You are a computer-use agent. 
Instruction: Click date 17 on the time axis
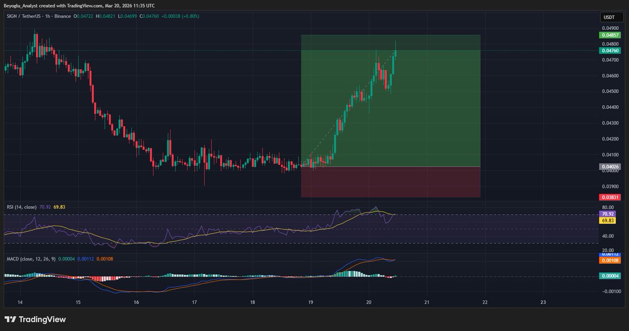click(x=194, y=302)
